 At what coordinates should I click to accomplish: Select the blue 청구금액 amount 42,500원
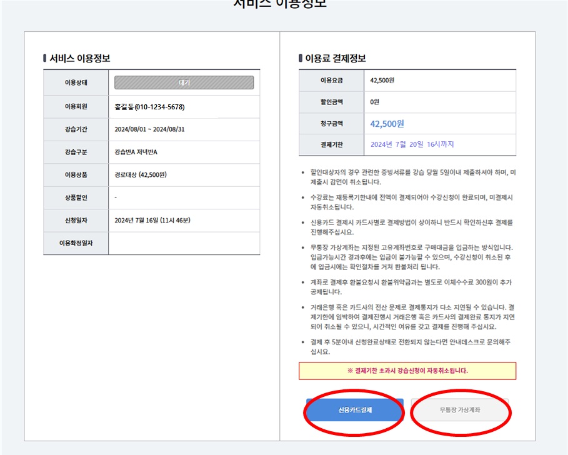[x=387, y=124]
